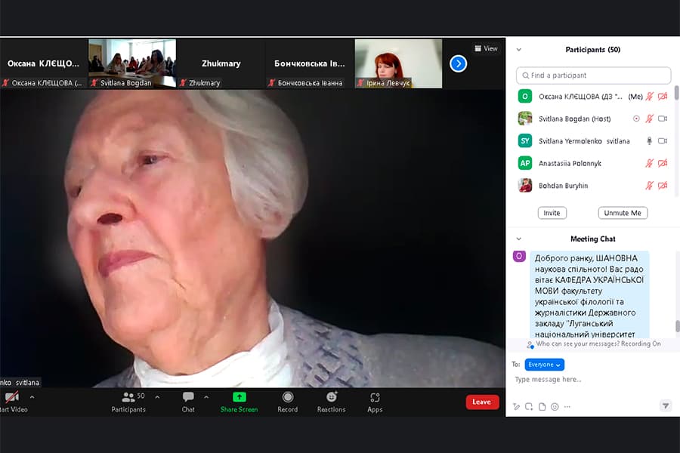
Task: Click Bohdan Buryhin's avatar picture
Action: [x=525, y=186]
